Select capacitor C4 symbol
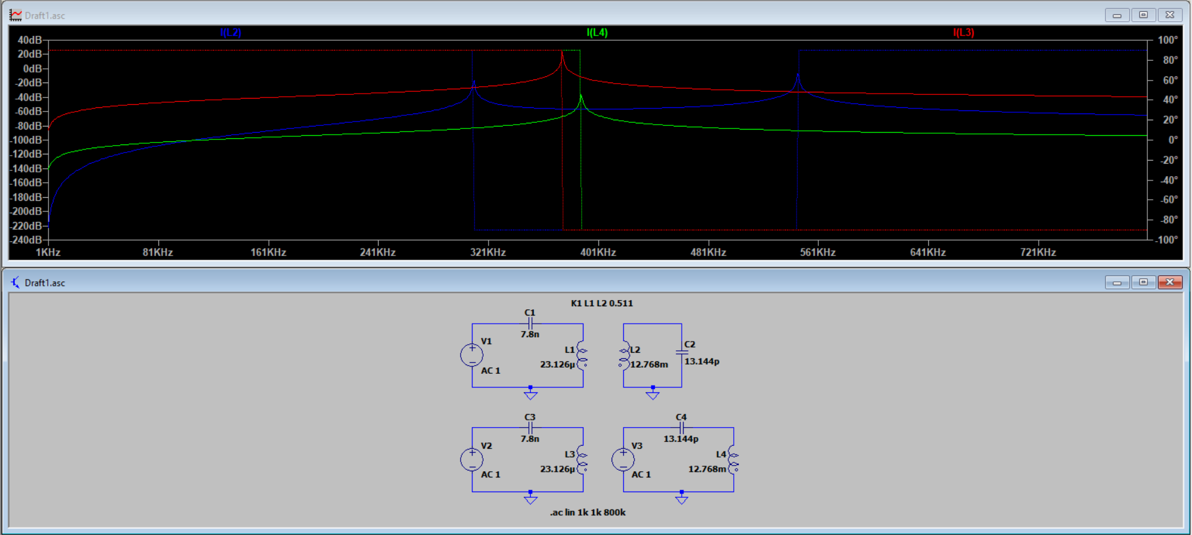The width and height of the screenshot is (1192, 535). click(x=682, y=428)
